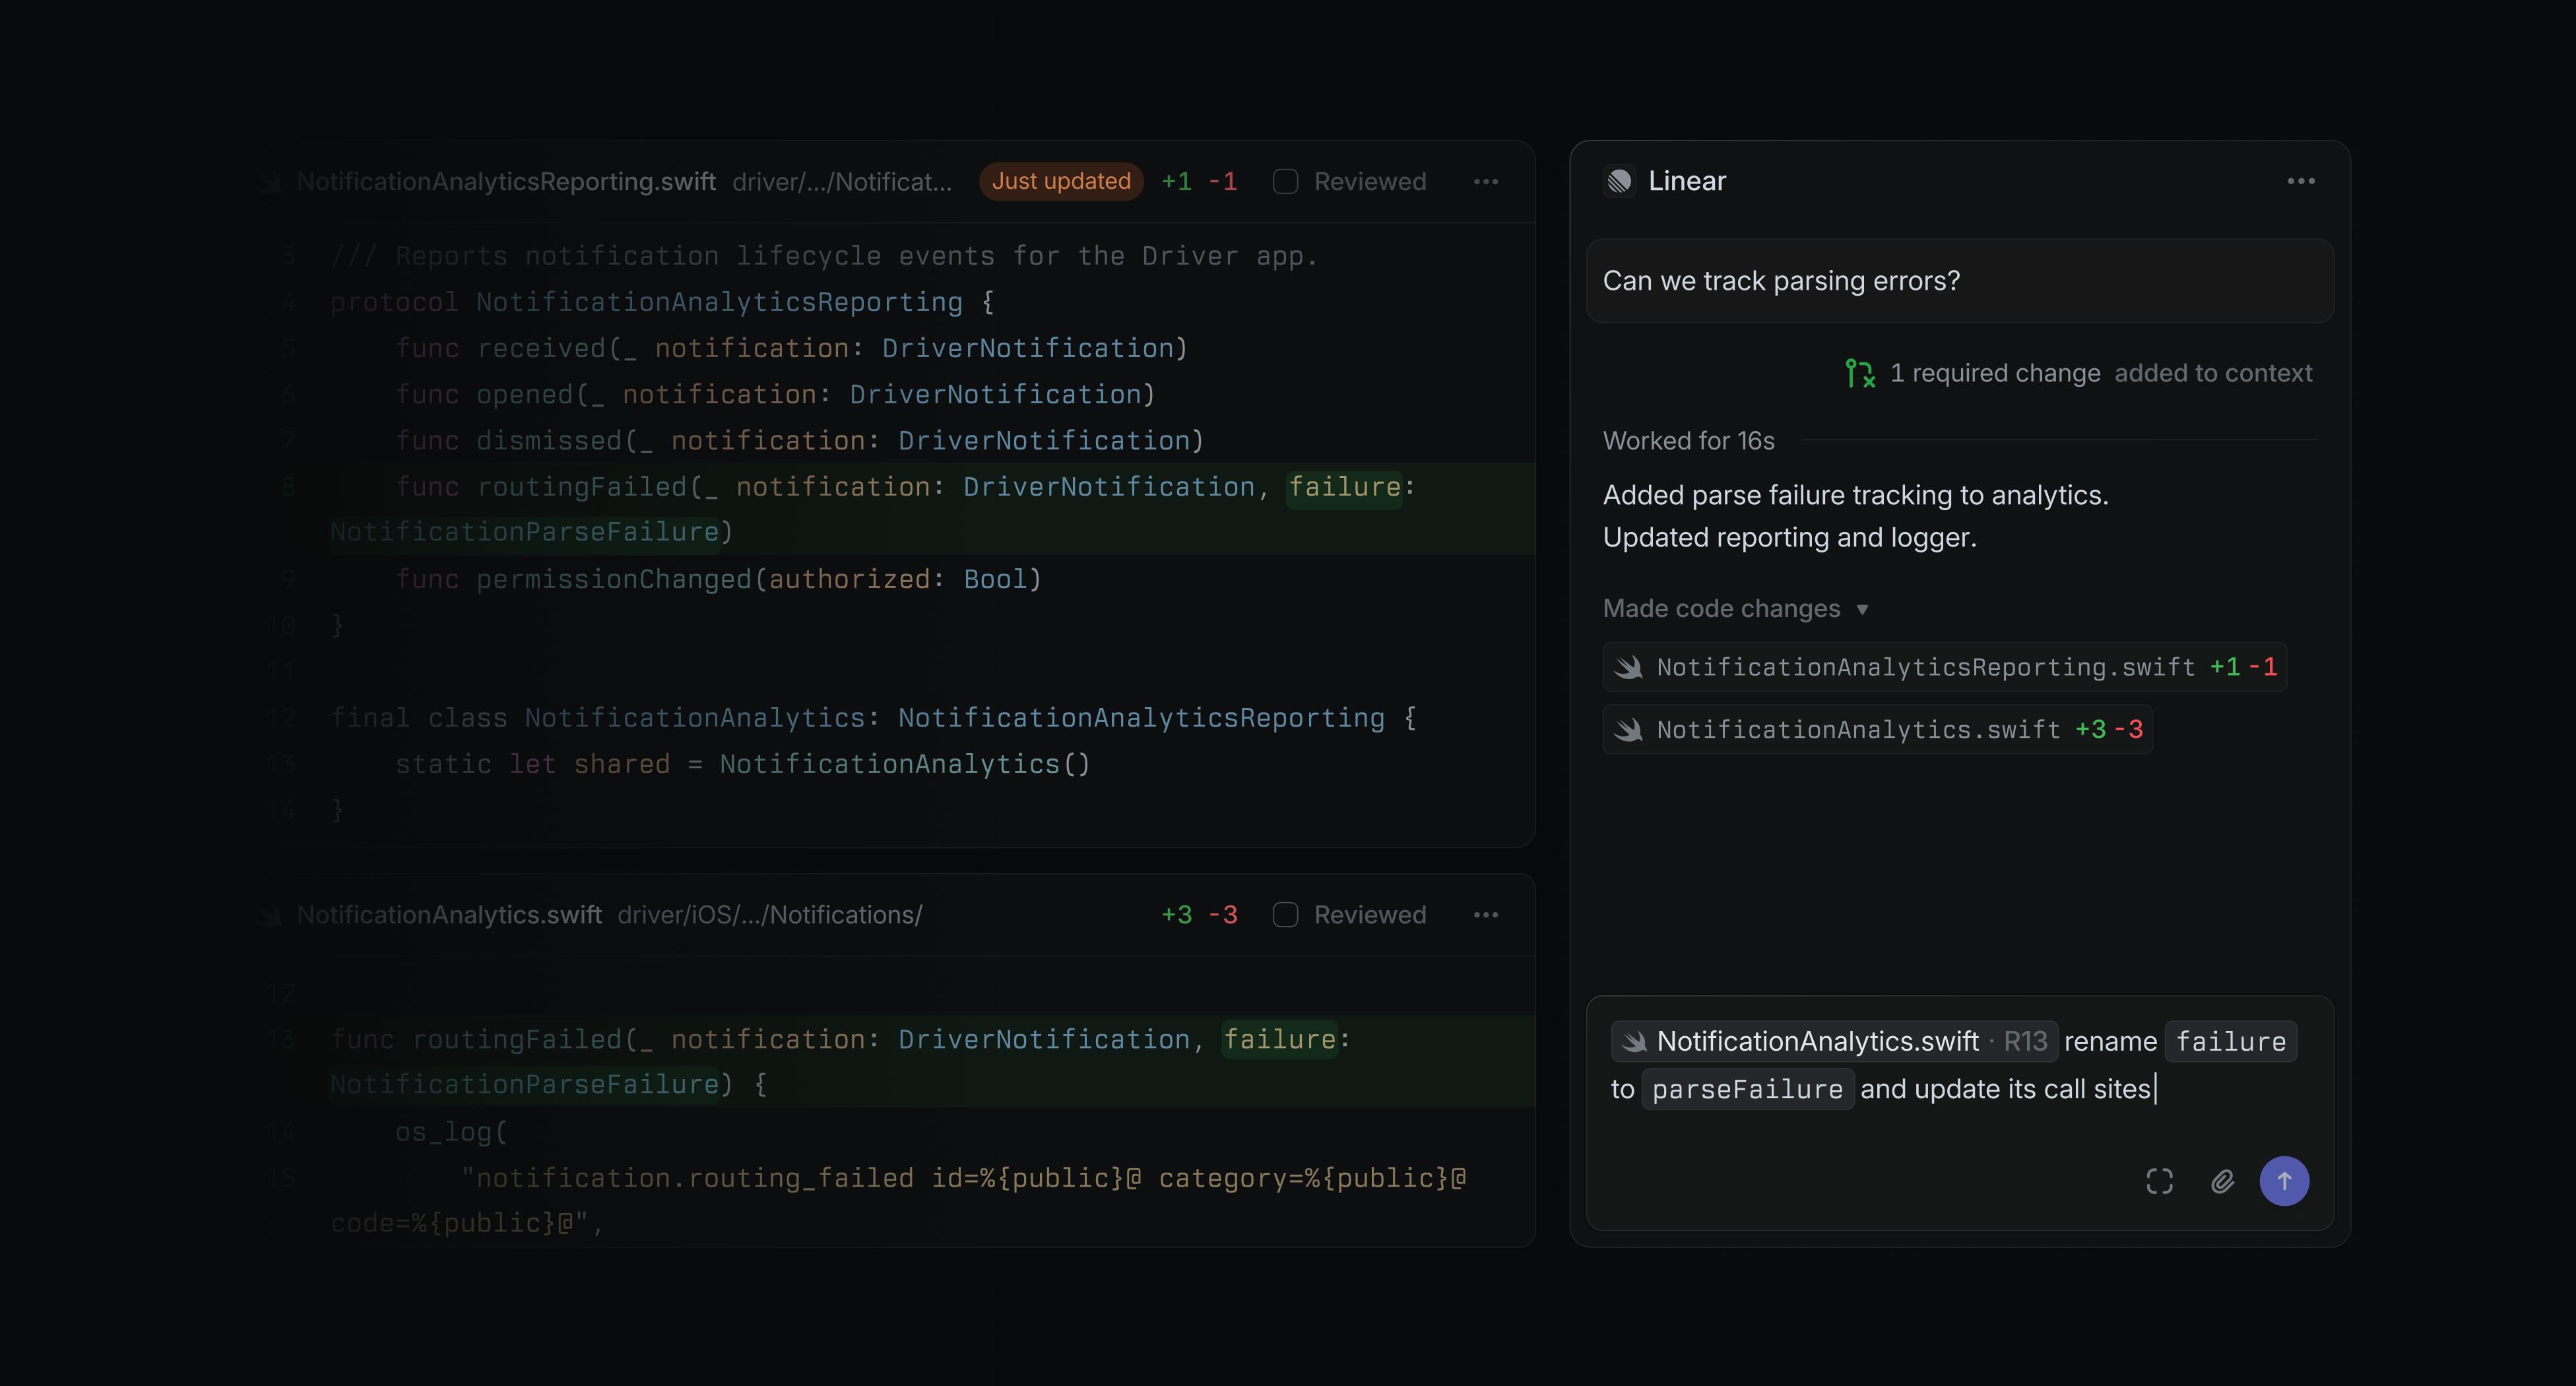Click Added parse failure tracking to analytics text
Viewport: 2576px width, 1386px height.
[x=1856, y=495]
